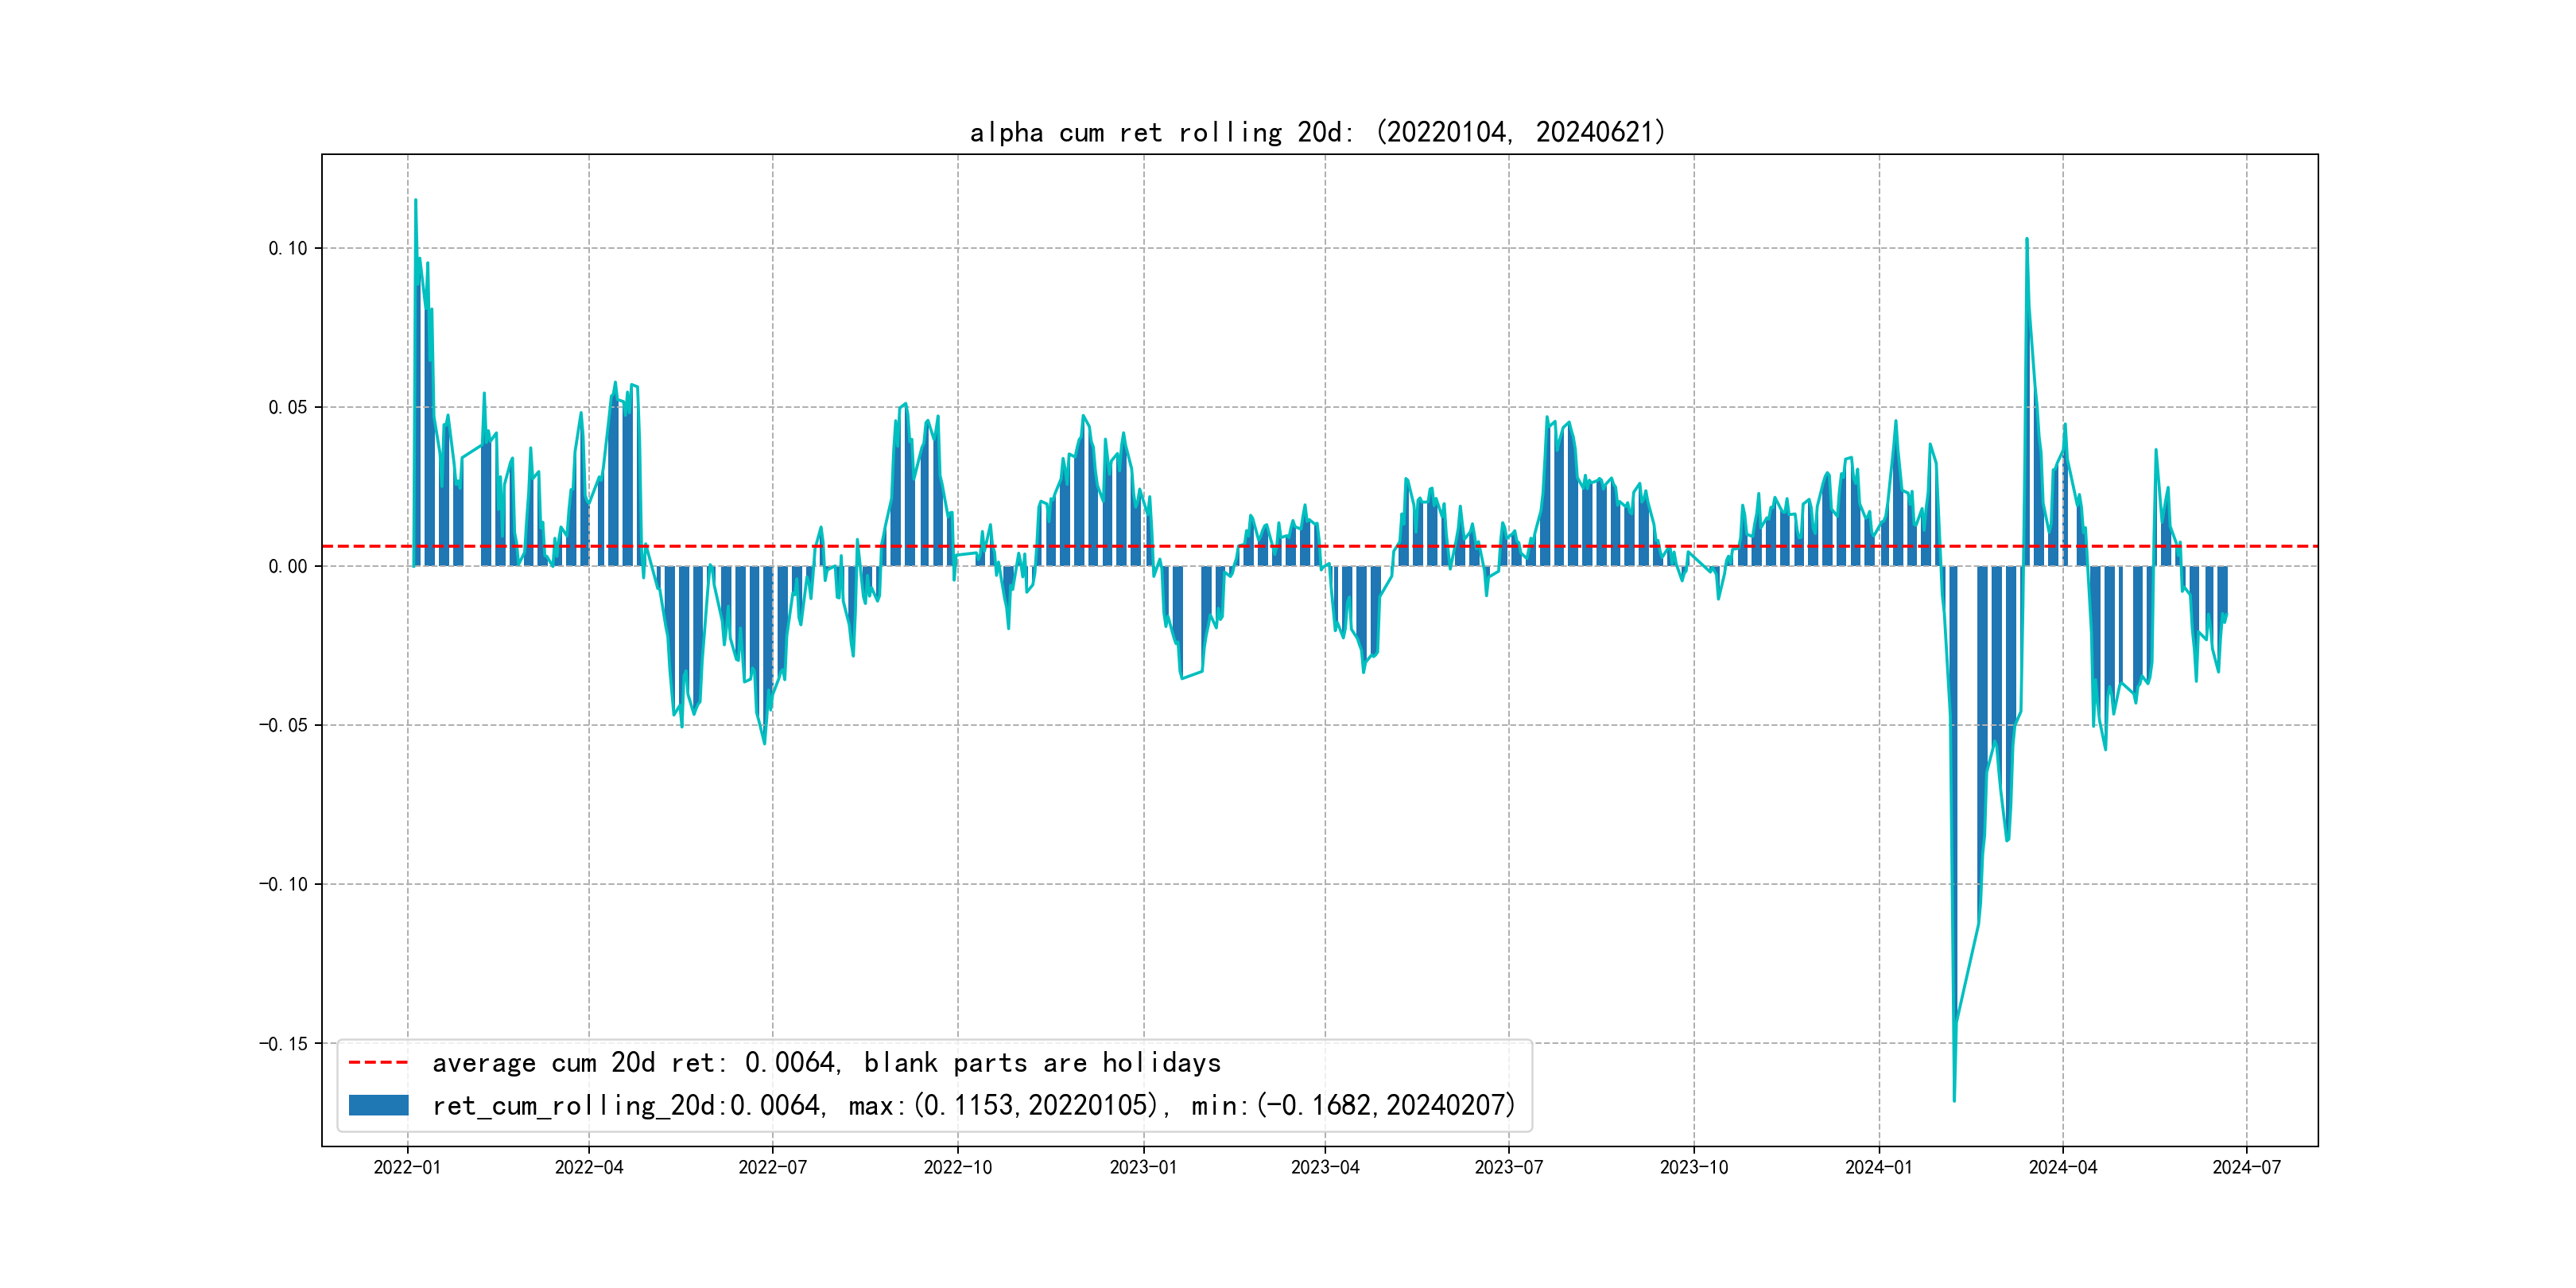Click the 2022-04 x-axis tick label

pyautogui.click(x=589, y=1167)
